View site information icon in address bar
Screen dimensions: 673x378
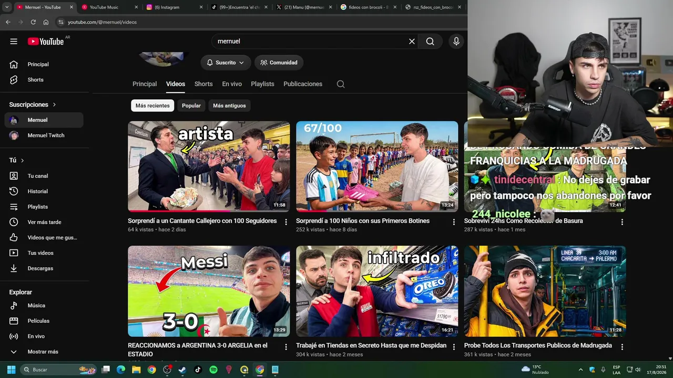pyautogui.click(x=60, y=22)
